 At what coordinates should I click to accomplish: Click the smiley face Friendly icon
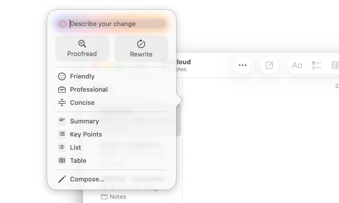point(62,76)
